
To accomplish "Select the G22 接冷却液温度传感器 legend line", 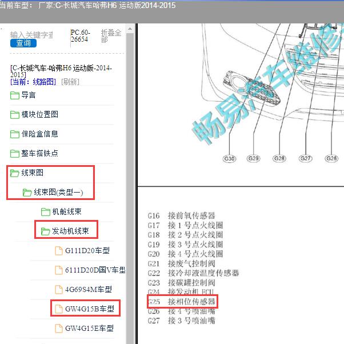I will point(193,273).
